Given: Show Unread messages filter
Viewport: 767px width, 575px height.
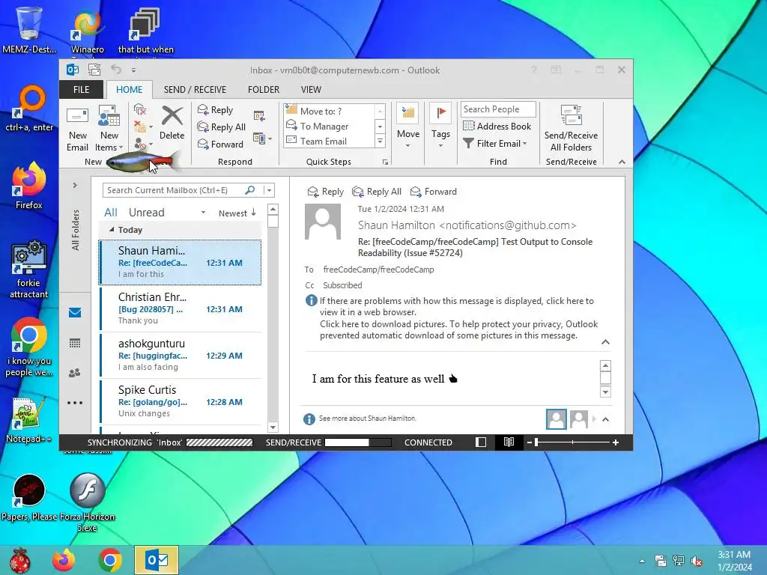Looking at the screenshot, I should point(146,213).
